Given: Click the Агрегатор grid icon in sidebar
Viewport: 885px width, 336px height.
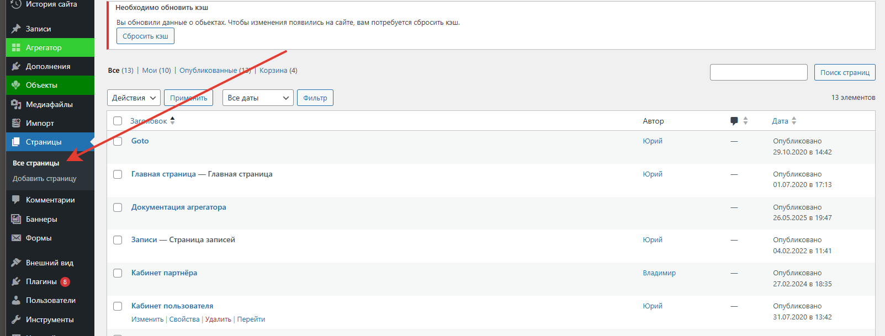Looking at the screenshot, I should coord(16,47).
